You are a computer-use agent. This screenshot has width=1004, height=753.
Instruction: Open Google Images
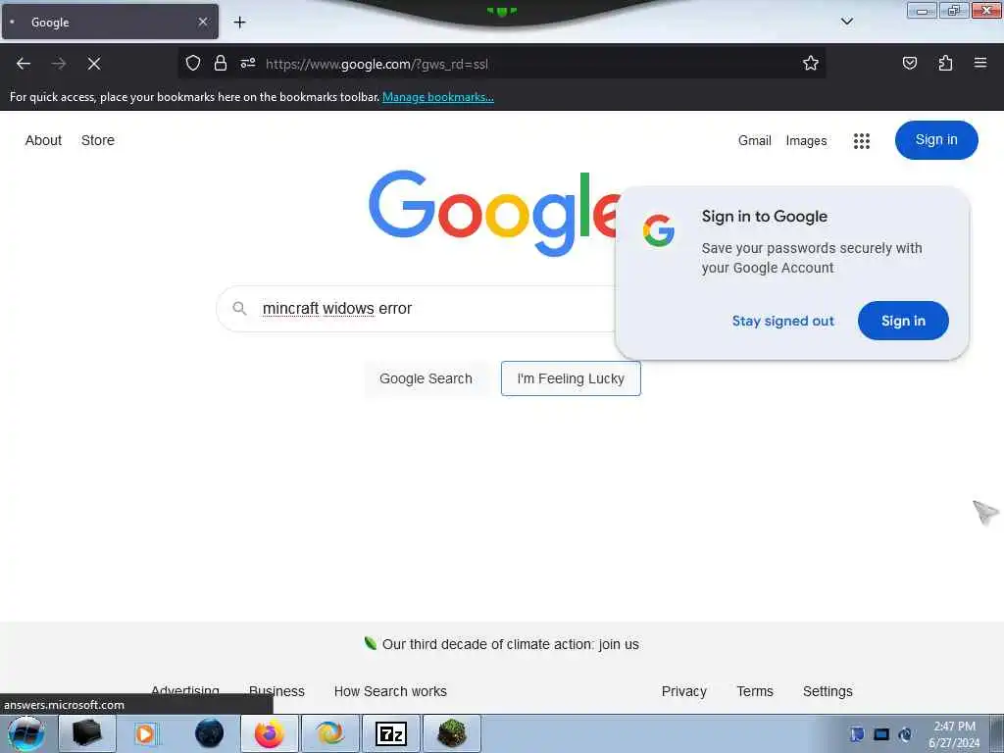pos(806,141)
